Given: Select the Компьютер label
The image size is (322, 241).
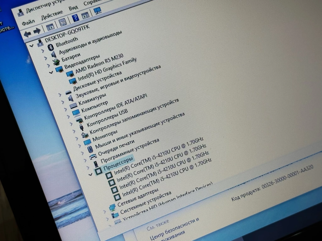Looking at the screenshot, I should (x=94, y=107).
